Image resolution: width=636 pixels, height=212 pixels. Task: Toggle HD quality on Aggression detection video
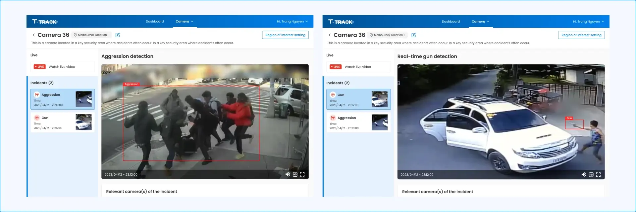click(295, 174)
